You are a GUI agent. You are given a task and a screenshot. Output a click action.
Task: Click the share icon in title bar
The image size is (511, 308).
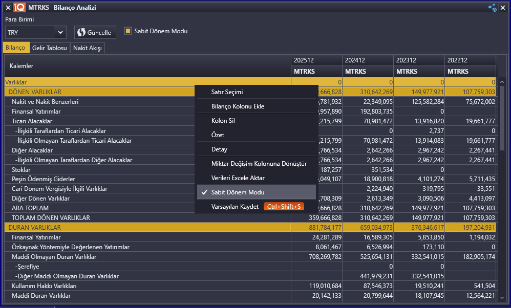pyautogui.click(x=492, y=8)
